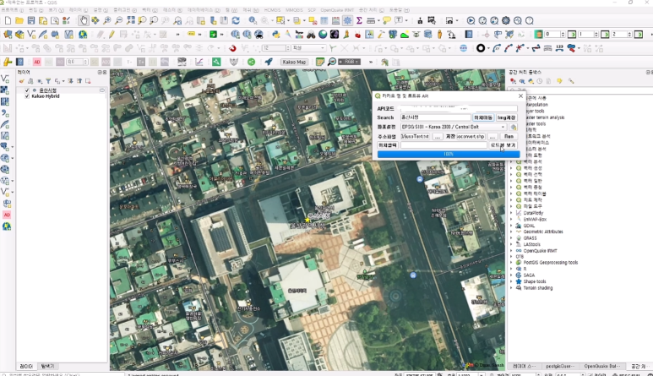Save the project with the floppy disk icon

coord(30,20)
